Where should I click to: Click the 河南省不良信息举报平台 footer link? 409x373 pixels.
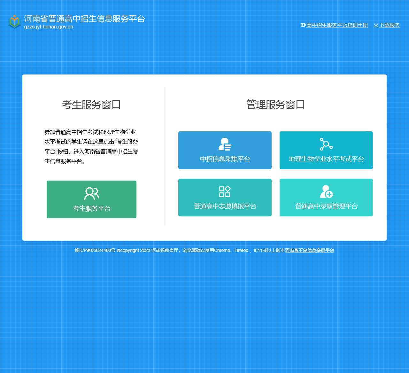point(310,250)
